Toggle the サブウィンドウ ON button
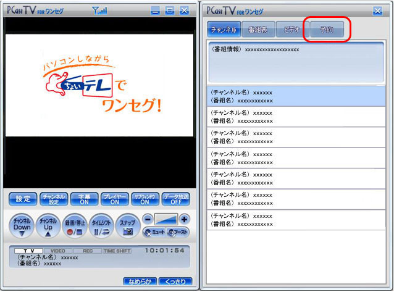The width and height of the screenshot is (394, 292). 145,199
